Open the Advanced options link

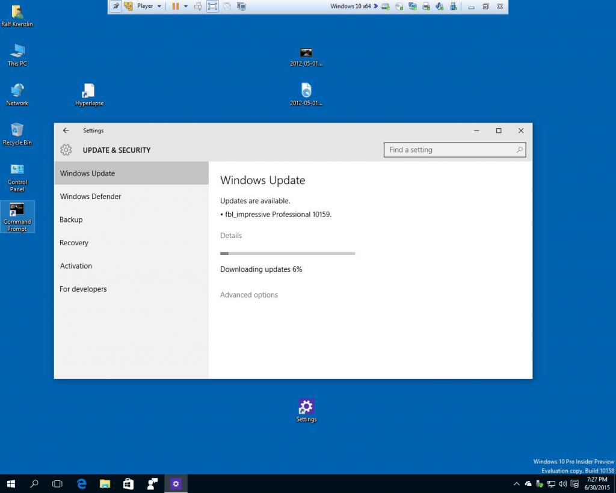pyautogui.click(x=248, y=295)
